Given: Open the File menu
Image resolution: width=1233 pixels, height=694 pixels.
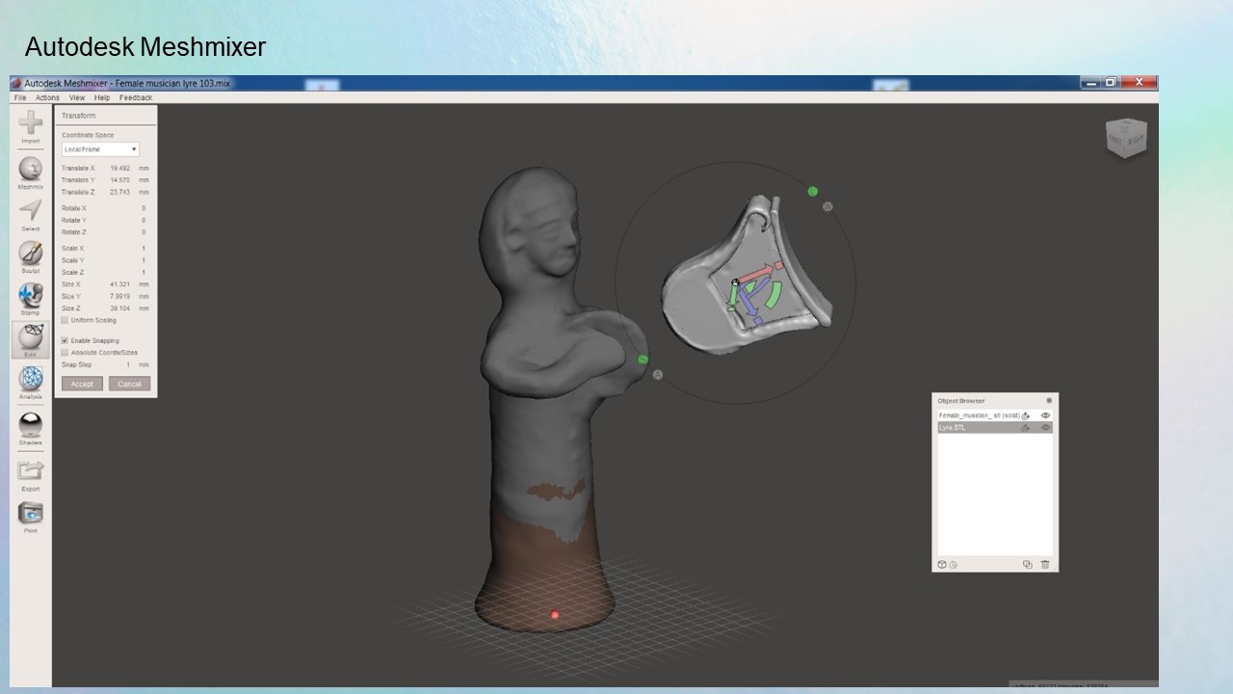Looking at the screenshot, I should pyautogui.click(x=20, y=97).
